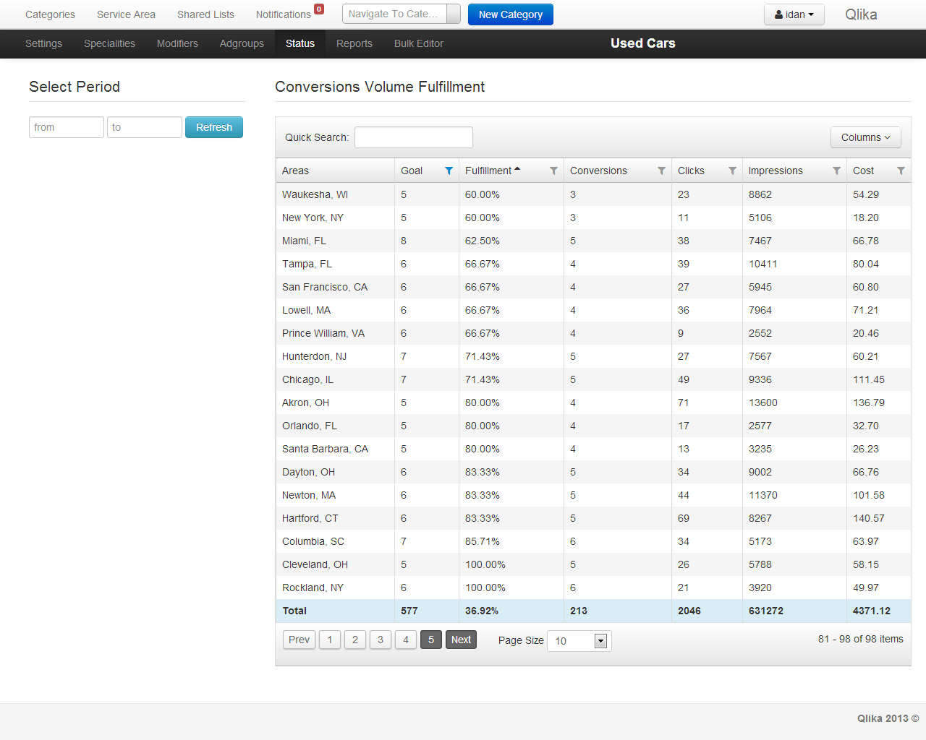
Task: Go to page 3 of results
Action: point(381,640)
